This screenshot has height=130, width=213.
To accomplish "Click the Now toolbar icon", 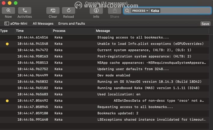I will coord(8,11).
